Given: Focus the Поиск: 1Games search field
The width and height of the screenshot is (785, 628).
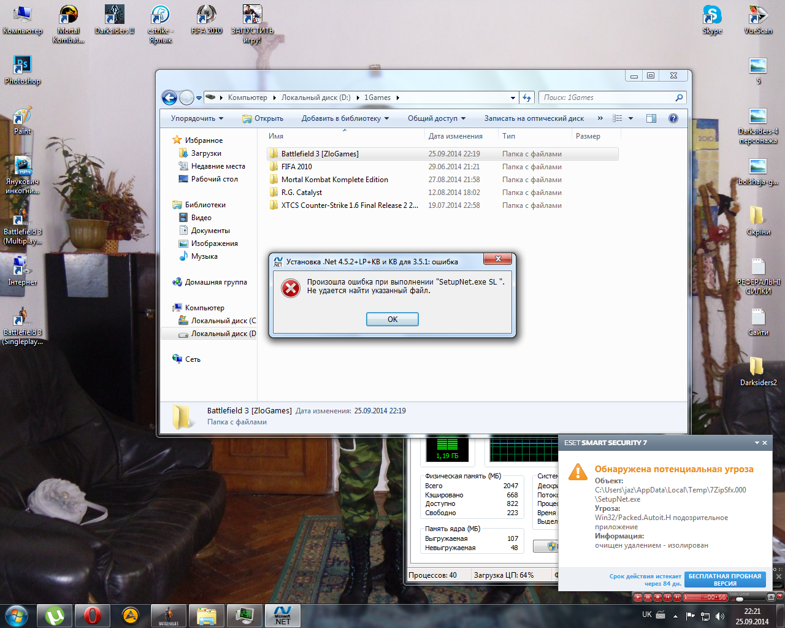Looking at the screenshot, I should (x=612, y=98).
